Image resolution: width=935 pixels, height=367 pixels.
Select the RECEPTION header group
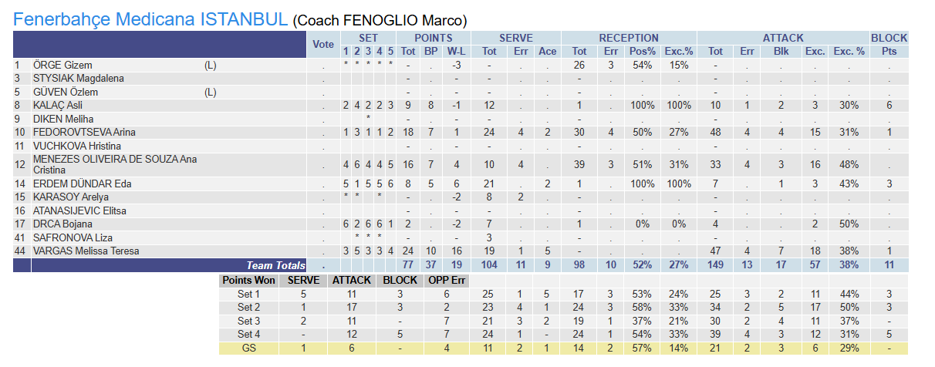coord(629,38)
